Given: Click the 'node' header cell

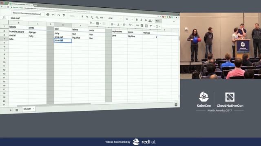Looking at the screenshot, I should pos(97,30).
